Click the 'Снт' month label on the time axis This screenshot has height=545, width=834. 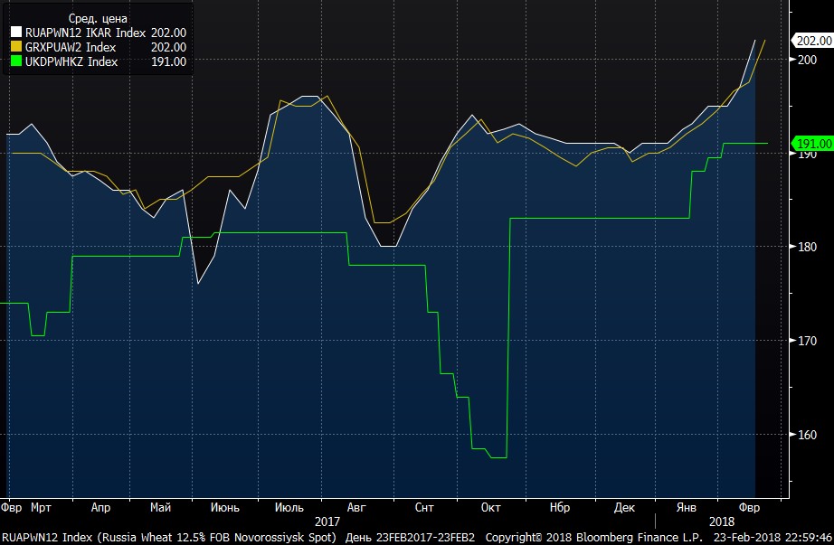424,507
